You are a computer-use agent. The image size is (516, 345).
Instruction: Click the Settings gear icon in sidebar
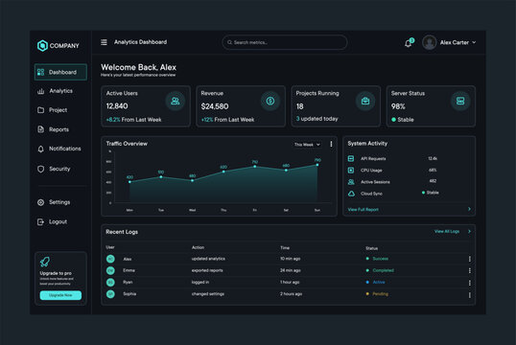pyautogui.click(x=41, y=202)
